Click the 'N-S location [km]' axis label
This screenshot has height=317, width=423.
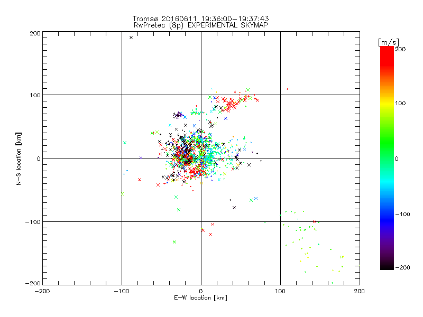click(19, 158)
